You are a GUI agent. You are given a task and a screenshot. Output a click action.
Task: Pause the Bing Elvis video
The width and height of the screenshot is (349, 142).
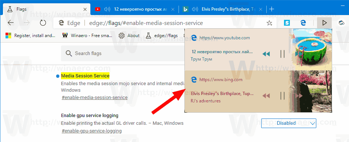(x=283, y=96)
